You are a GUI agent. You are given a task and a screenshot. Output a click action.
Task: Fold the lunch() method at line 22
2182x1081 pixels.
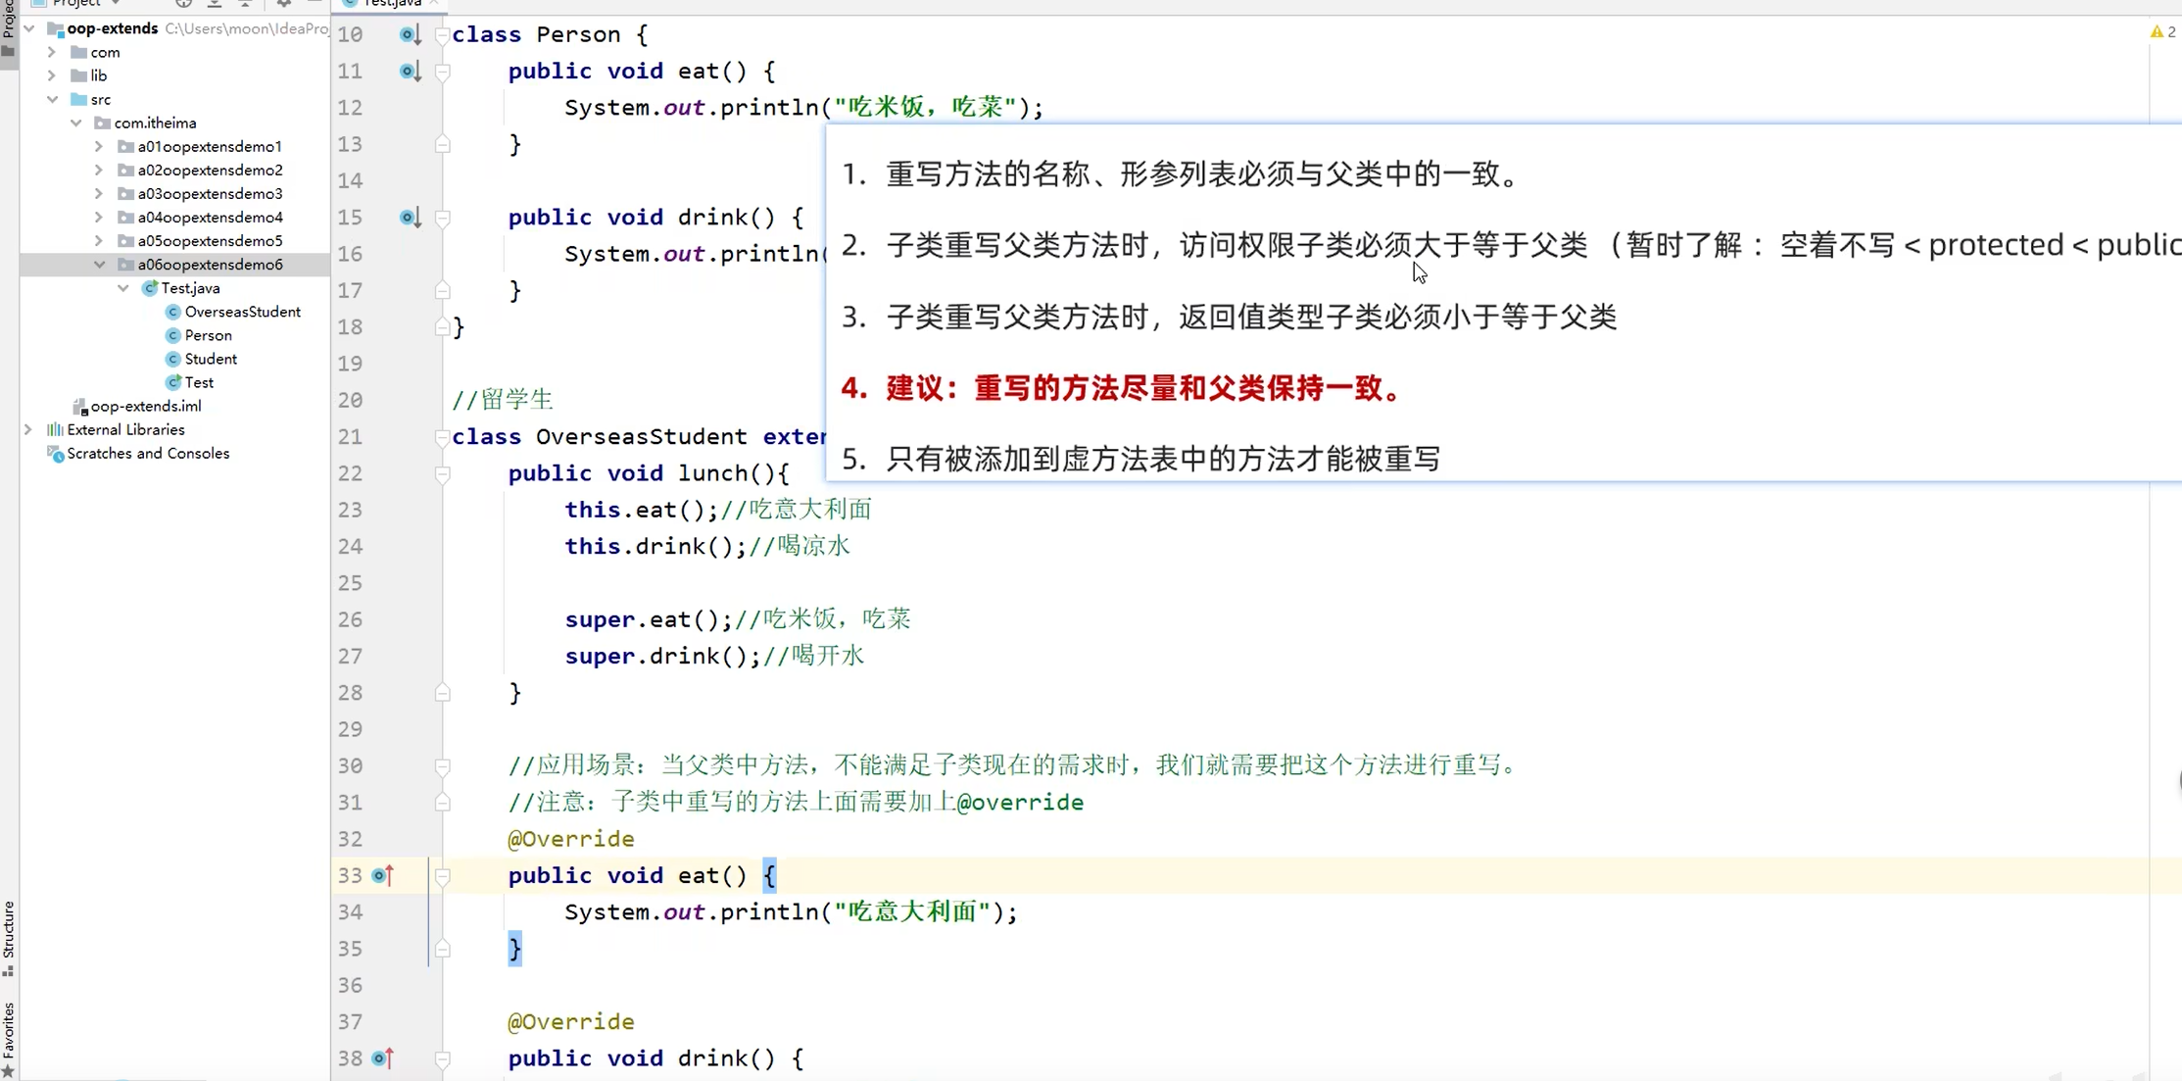[443, 474]
